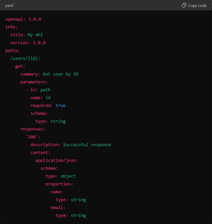
Task: Click the 'name: id' line
Action: tap(41, 97)
